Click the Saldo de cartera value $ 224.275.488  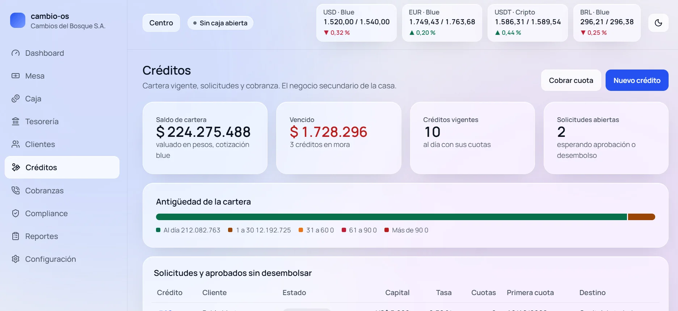pos(203,132)
